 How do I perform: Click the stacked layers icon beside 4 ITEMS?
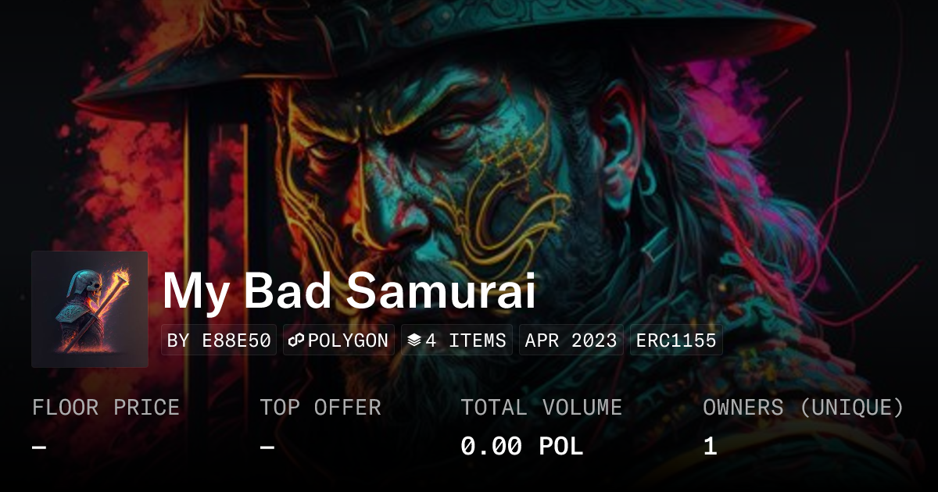click(x=414, y=340)
